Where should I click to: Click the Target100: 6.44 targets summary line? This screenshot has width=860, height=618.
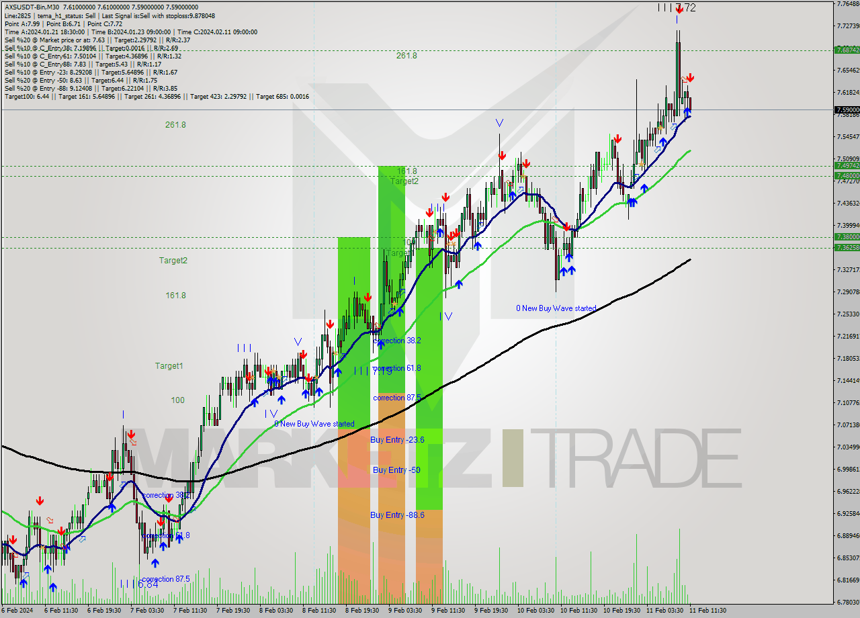pyautogui.click(x=157, y=96)
